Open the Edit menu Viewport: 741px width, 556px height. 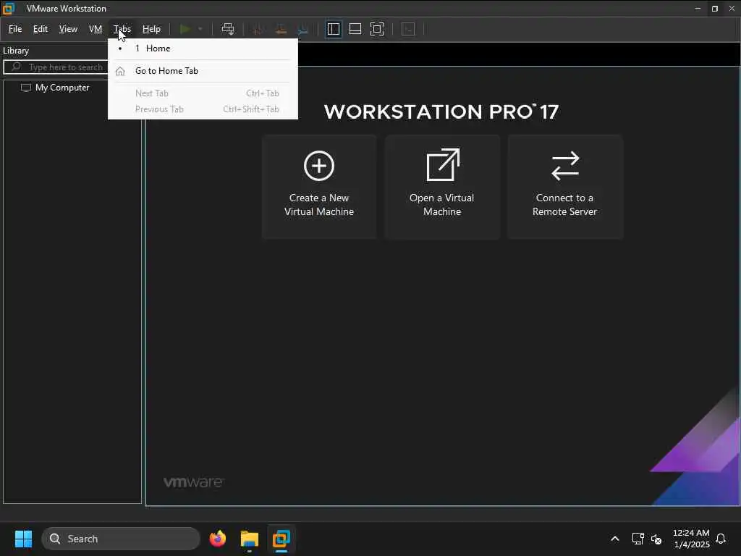tap(41, 29)
